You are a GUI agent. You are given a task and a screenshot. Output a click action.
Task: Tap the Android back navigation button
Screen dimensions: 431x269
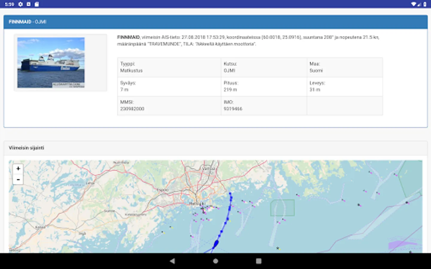(x=172, y=261)
